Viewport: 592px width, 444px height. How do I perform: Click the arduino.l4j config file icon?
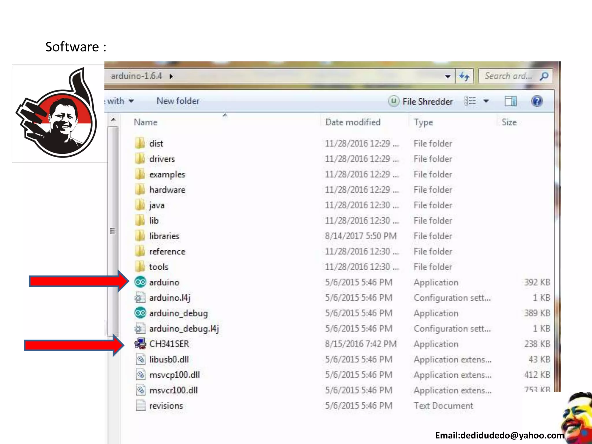140,297
